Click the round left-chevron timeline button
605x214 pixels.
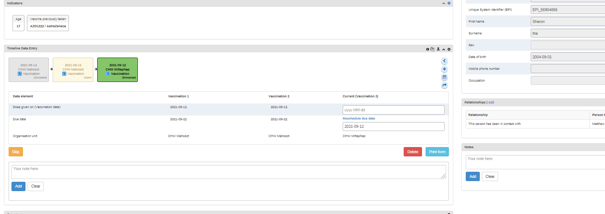click(444, 61)
